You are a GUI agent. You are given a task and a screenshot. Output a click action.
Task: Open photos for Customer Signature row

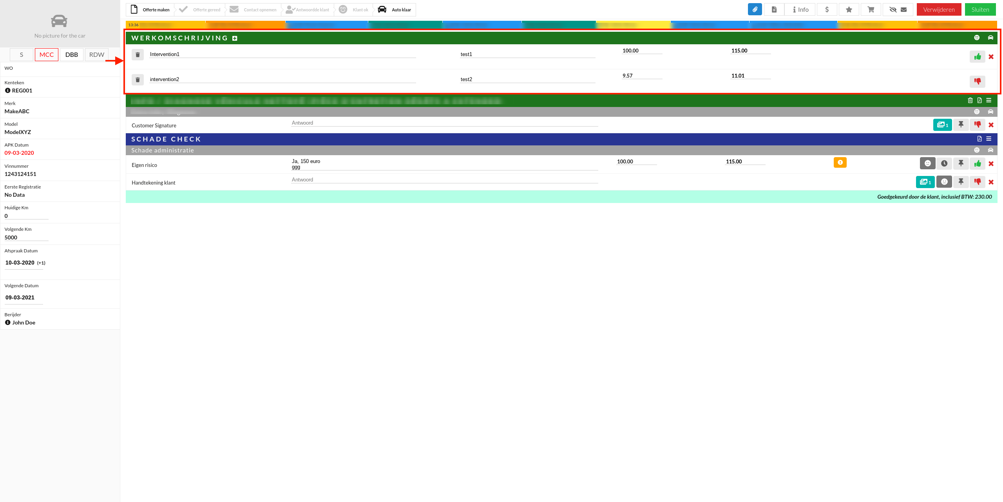[942, 125]
